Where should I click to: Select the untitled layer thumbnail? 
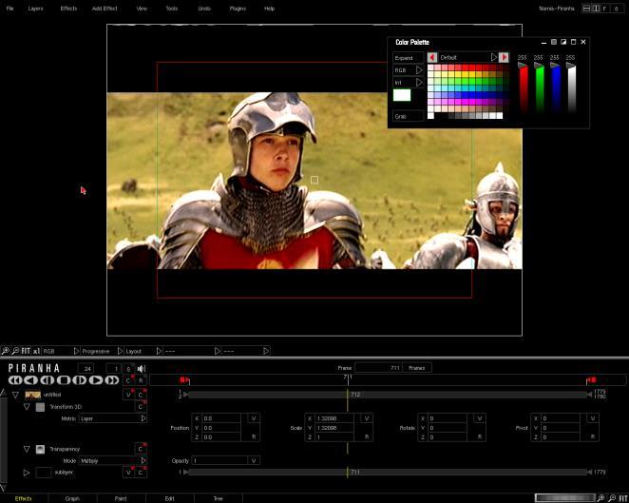point(33,395)
